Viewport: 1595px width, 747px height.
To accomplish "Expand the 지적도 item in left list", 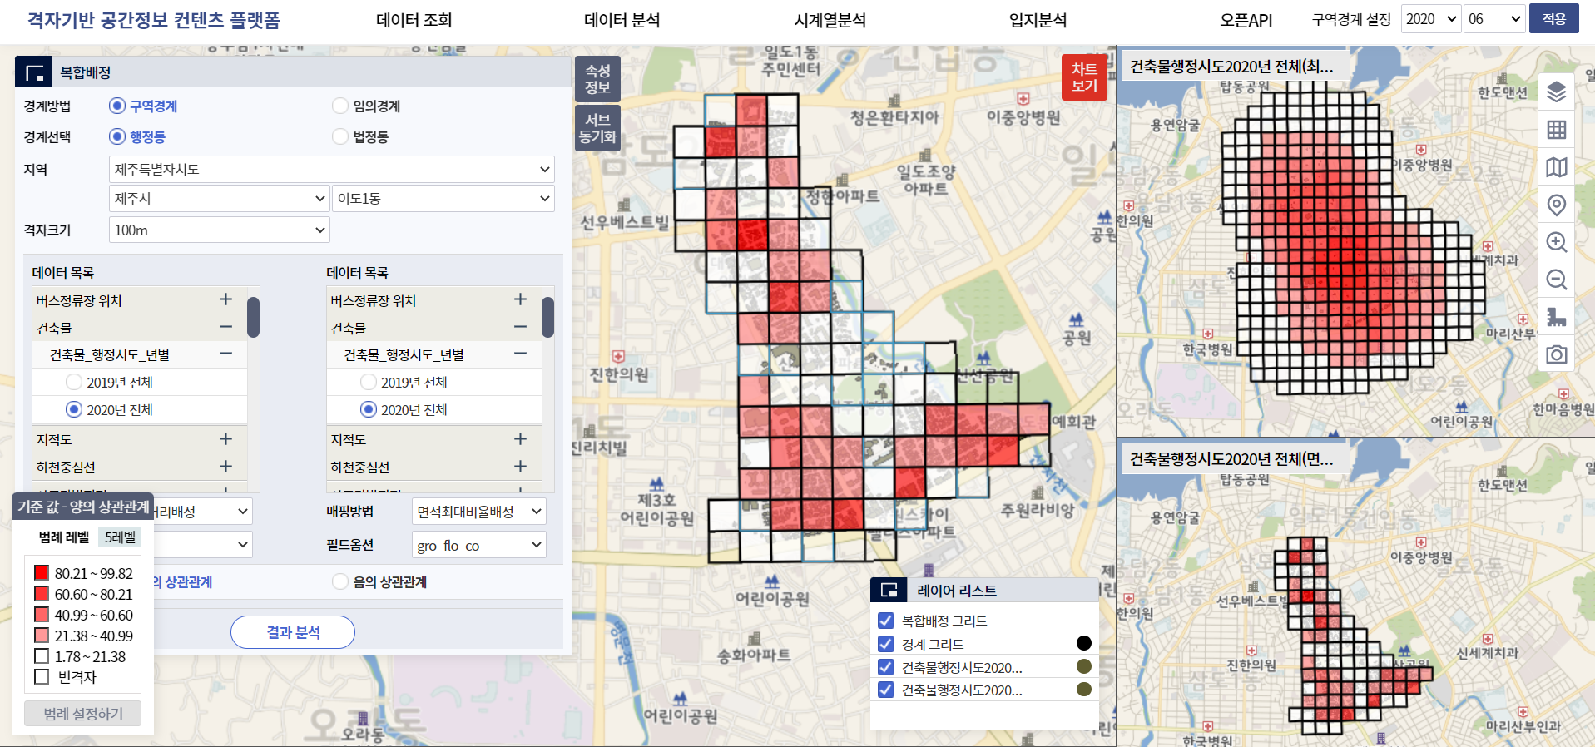I will 225,439.
